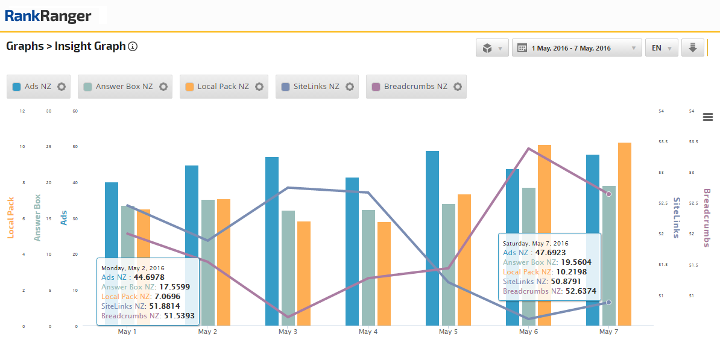Open settings gear for Breadcrumbs NZ
The image size is (720, 340).
(458, 87)
